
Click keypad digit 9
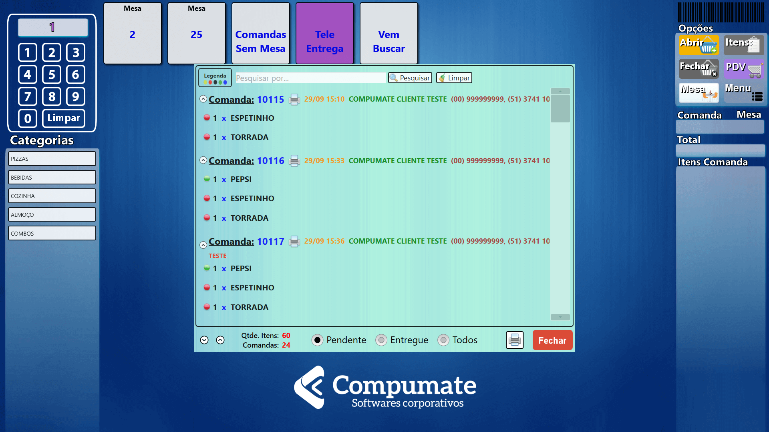[x=76, y=96]
